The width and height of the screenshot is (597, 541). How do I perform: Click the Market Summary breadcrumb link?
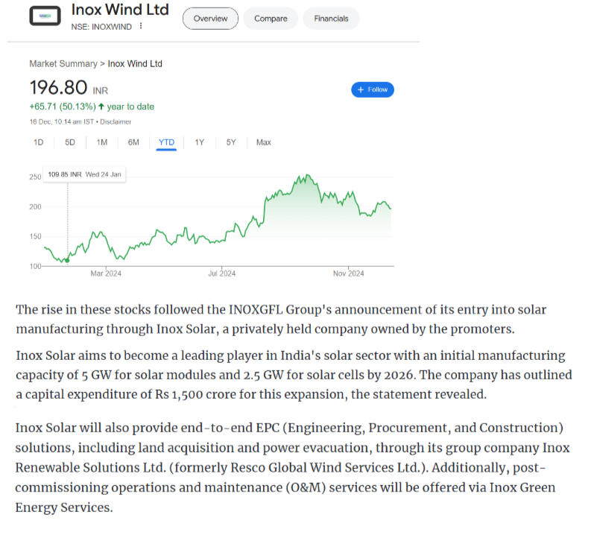63,64
